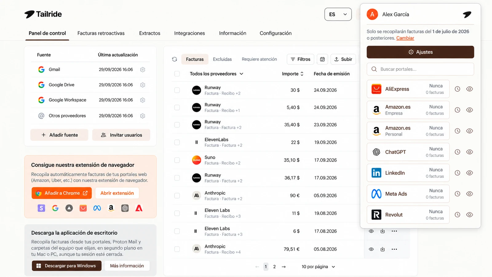Click the Cambiar link

tap(405, 38)
